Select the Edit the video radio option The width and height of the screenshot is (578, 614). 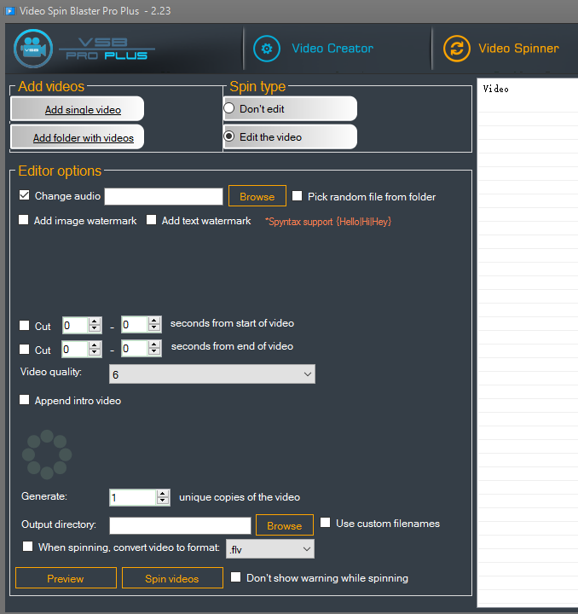tap(229, 136)
